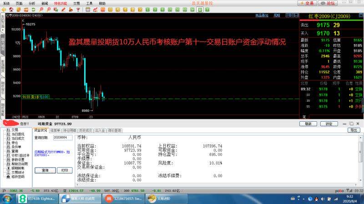The width and height of the screenshot is (364, 204).
Task: Open the 帮助 menu
Action: pyautogui.click(x=102, y=4)
